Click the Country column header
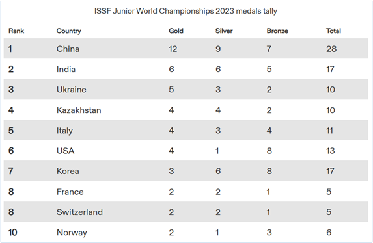This screenshot has width=373, height=243. 69,31
